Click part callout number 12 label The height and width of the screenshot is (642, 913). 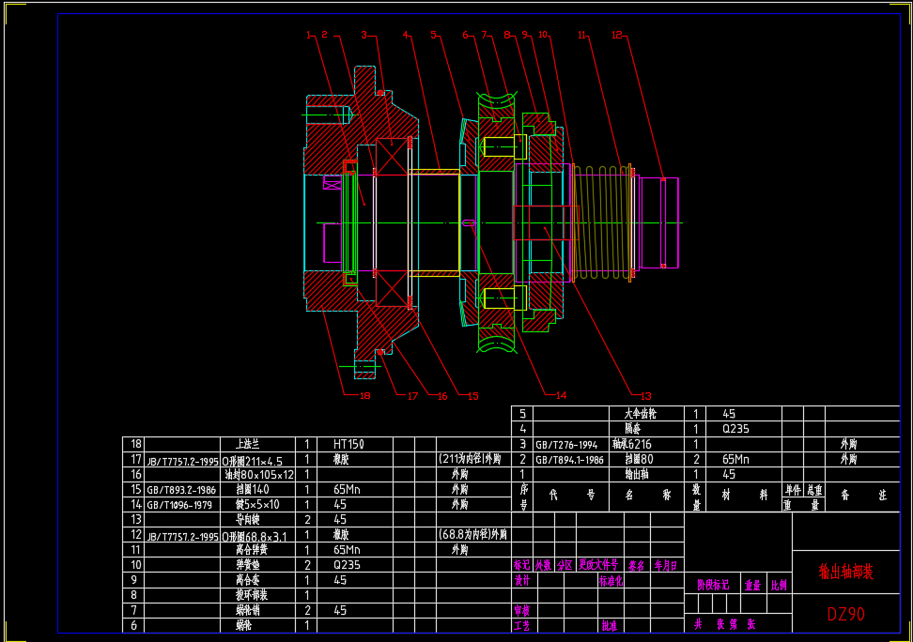click(616, 35)
